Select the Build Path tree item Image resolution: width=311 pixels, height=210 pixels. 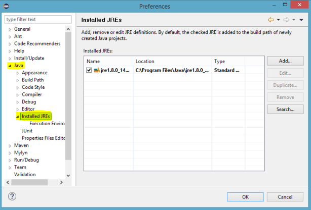tap(32, 80)
